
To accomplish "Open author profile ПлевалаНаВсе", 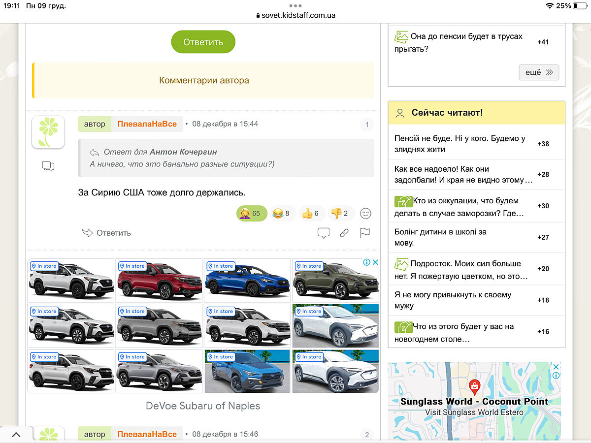I will coord(147,124).
